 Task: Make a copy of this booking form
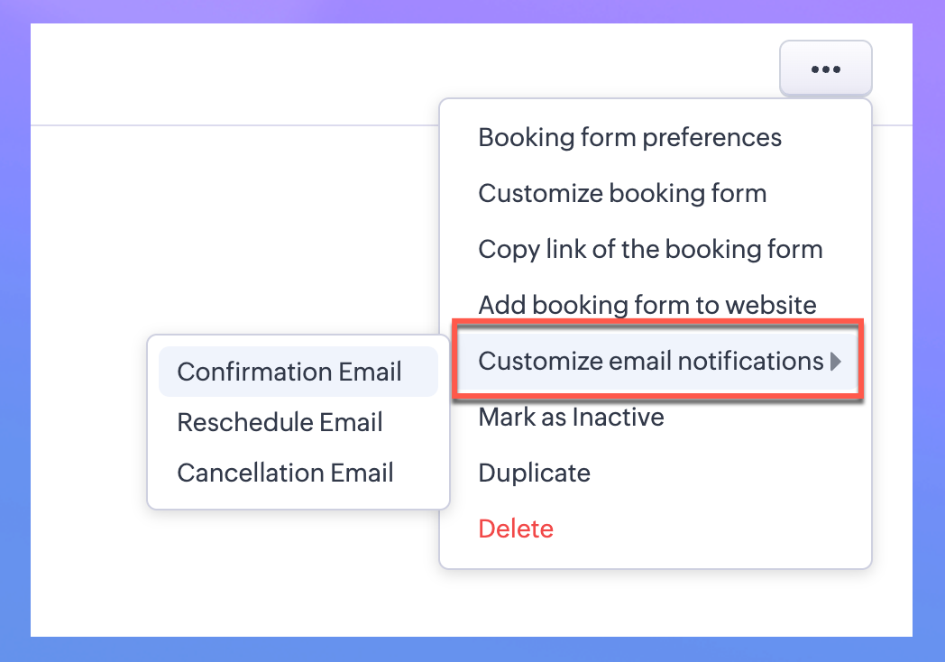point(534,474)
